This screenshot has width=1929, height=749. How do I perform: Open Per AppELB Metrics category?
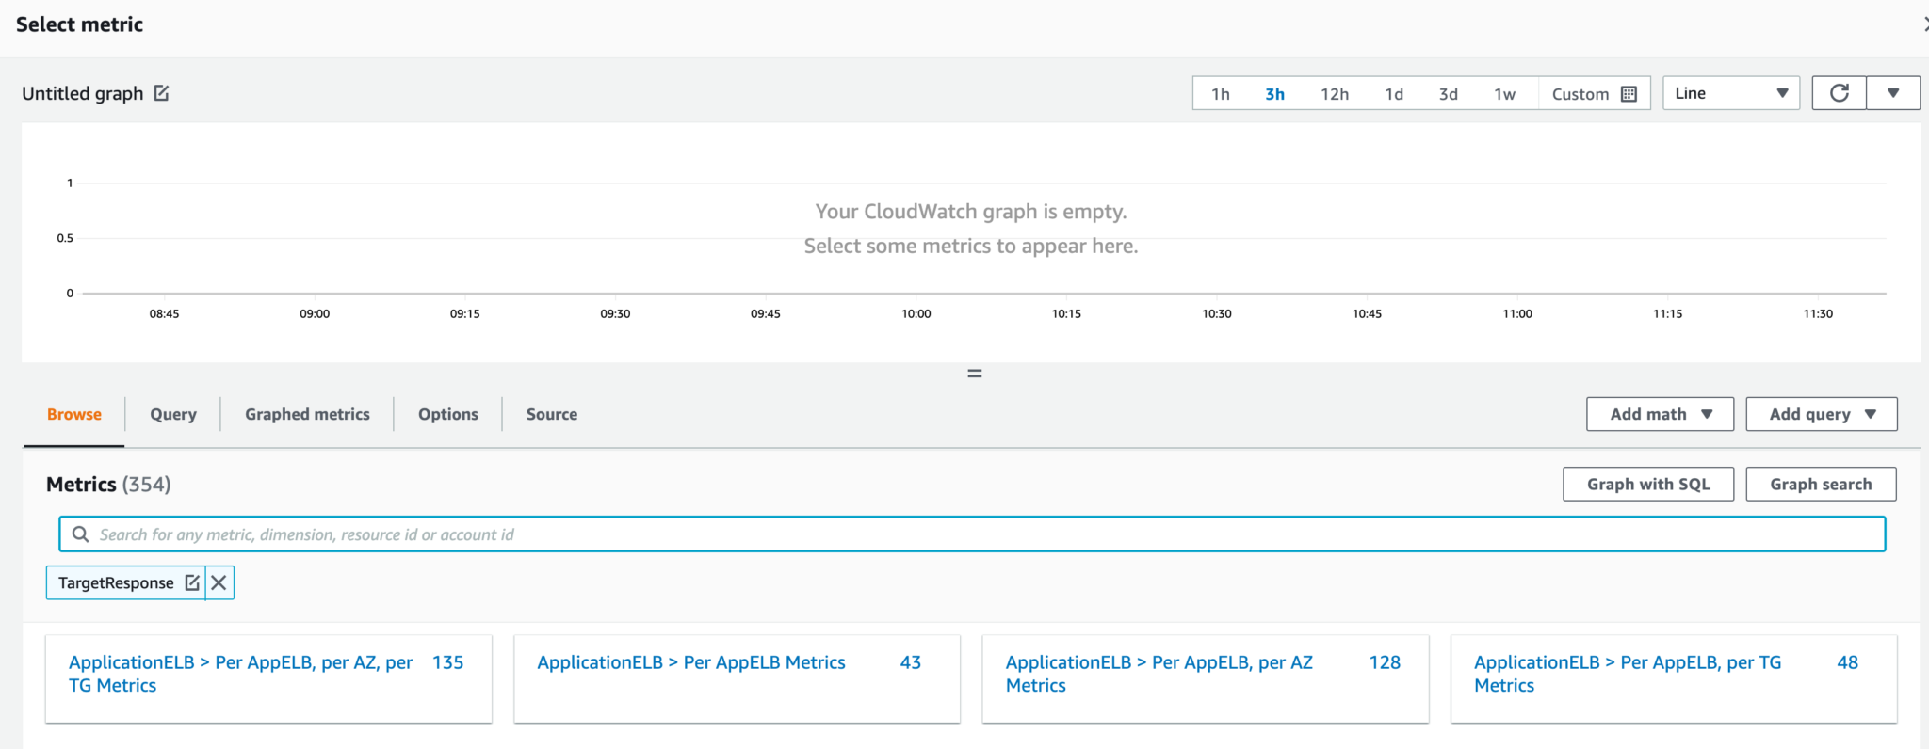point(691,662)
